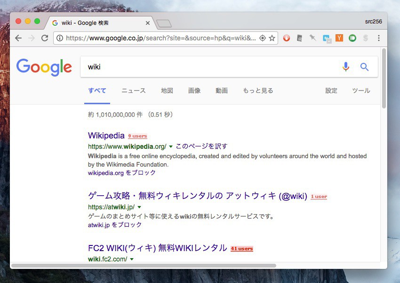Viewport: 400px width, 283px height.
Task: Reload the page with the refresh icon
Action: [45, 38]
